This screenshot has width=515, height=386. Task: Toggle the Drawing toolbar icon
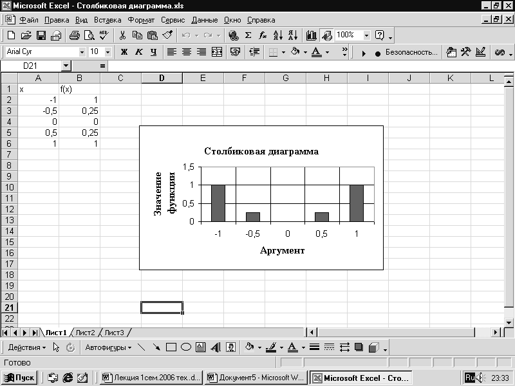click(326, 35)
